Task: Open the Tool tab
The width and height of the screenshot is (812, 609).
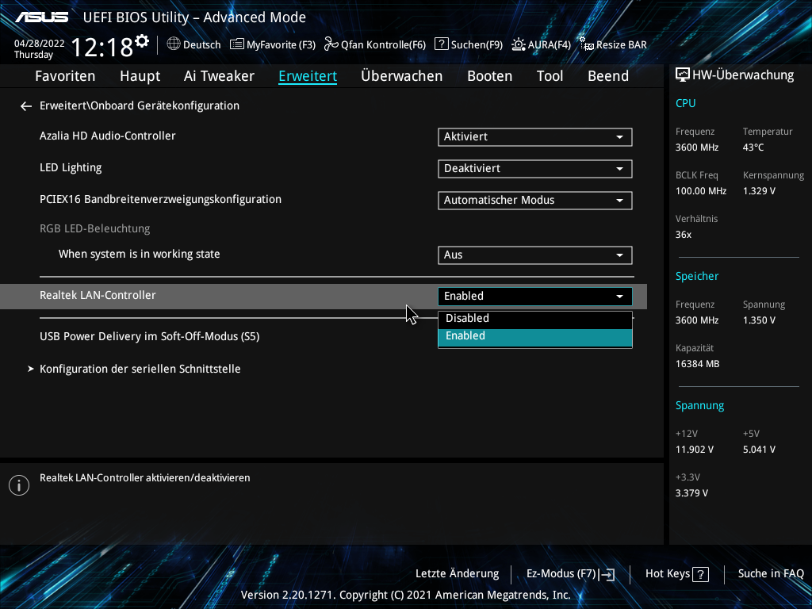Action: click(x=550, y=76)
